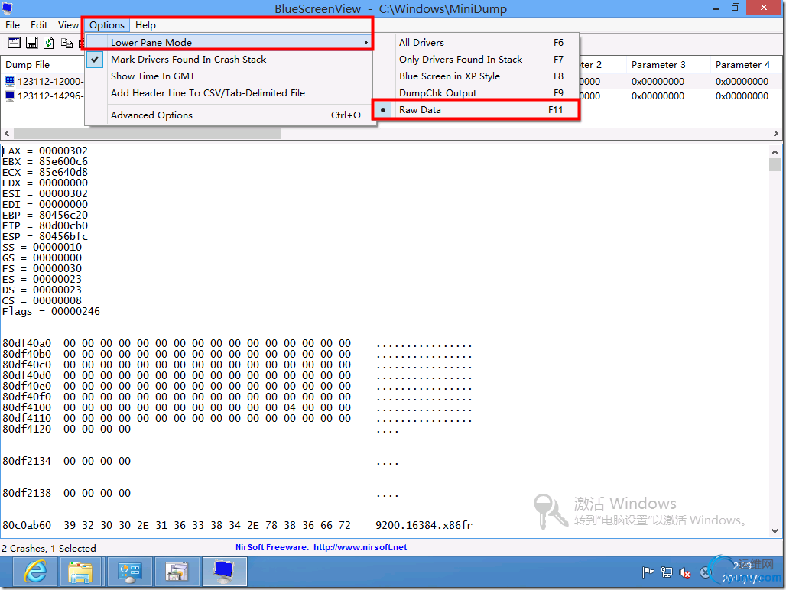Image resolution: width=786 pixels, height=590 pixels.
Task: Sort by the Parameter 3 column header
Action: tap(668, 65)
